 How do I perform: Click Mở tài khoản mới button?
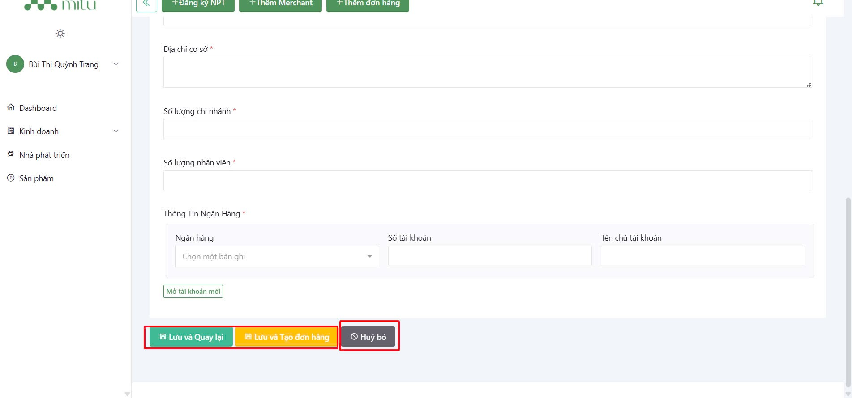193,292
